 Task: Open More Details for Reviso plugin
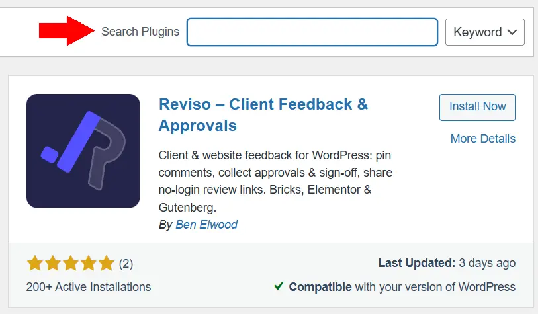coord(483,138)
